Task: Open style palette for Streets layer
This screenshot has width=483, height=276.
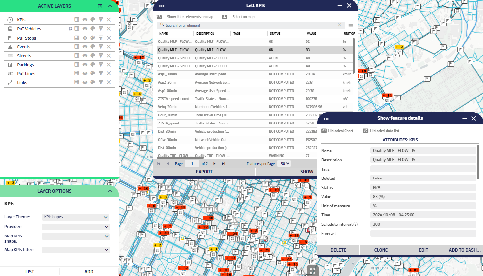Action: point(93,56)
